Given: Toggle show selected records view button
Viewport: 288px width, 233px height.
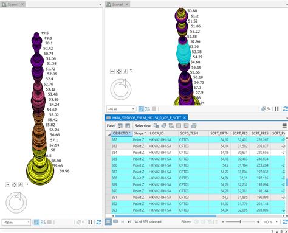Looking at the screenshot, I should tap(115, 221).
